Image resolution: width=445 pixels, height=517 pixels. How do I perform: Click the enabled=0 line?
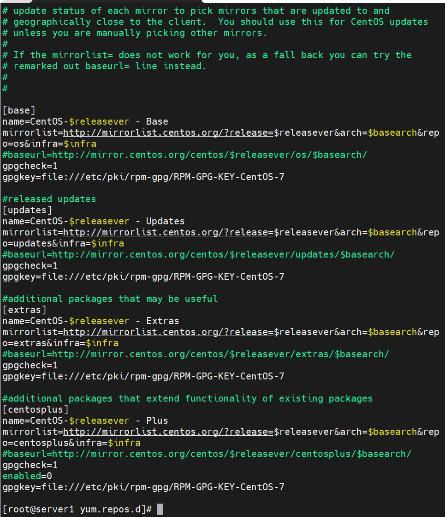click(x=27, y=476)
